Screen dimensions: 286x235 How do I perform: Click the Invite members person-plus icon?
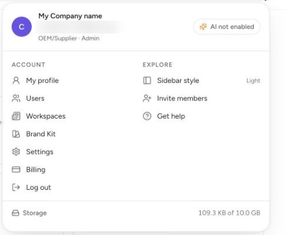(147, 98)
